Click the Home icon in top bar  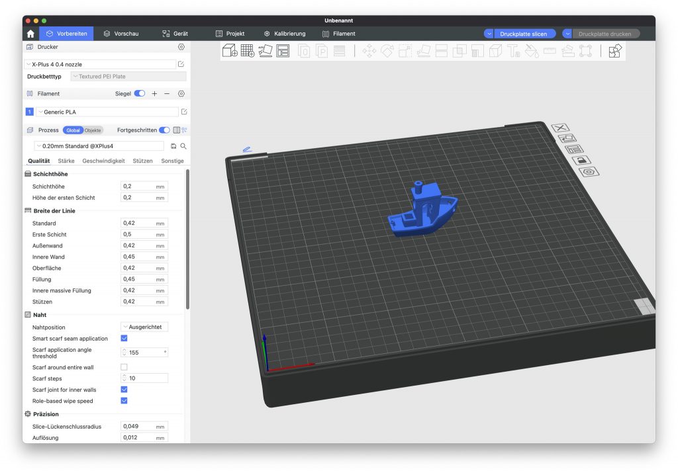pos(30,34)
